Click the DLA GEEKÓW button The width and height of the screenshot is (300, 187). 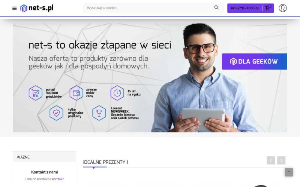(x=255, y=61)
